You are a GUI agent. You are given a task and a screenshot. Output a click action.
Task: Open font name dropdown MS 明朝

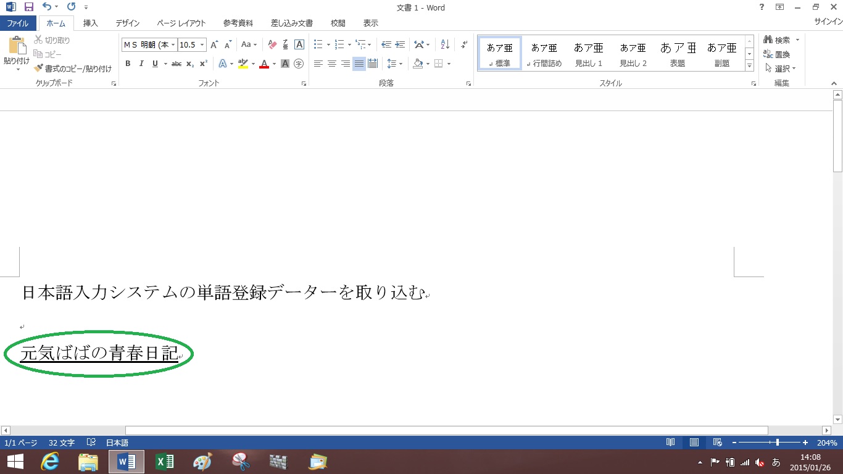click(173, 45)
